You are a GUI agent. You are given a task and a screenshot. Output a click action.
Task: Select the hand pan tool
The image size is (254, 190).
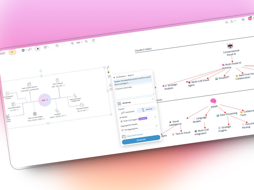93,40
